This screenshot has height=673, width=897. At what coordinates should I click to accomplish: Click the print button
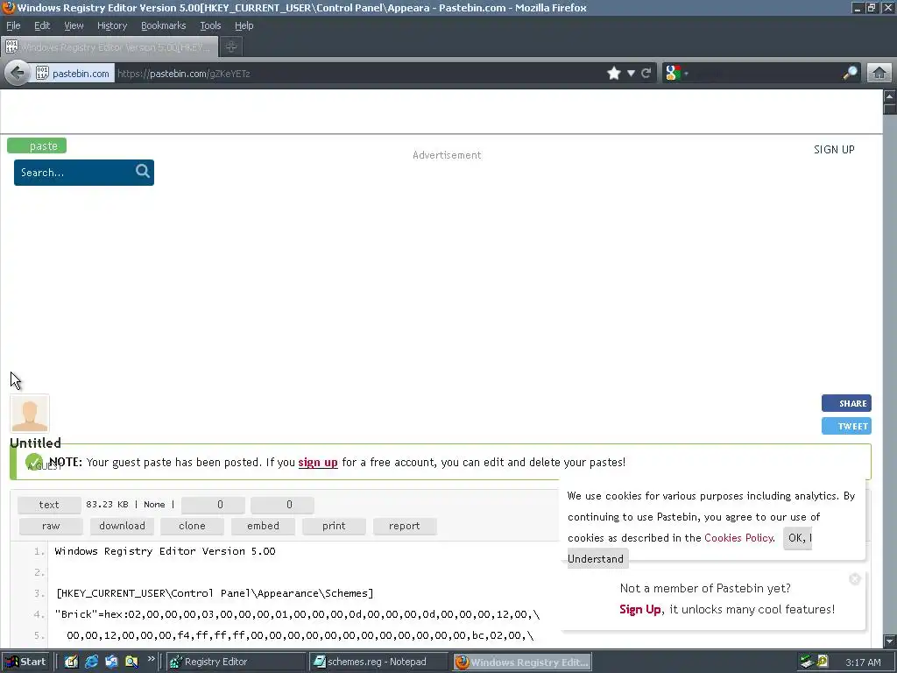334,526
